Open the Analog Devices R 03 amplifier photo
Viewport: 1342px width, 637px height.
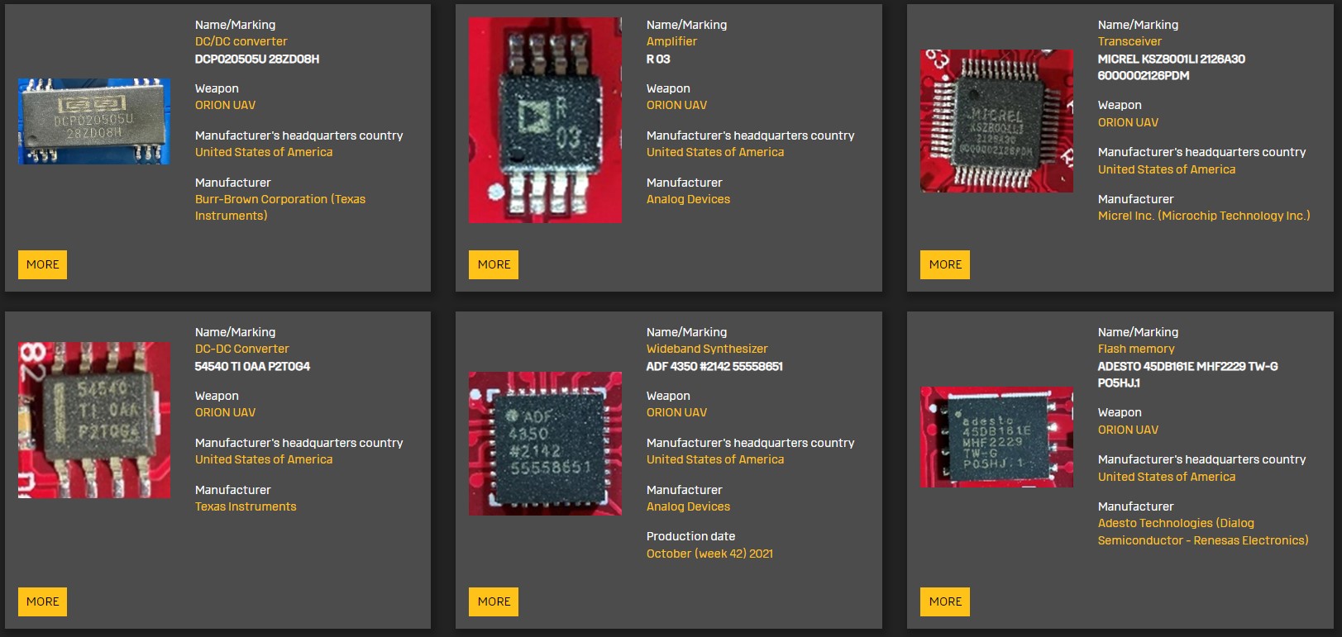pos(545,121)
